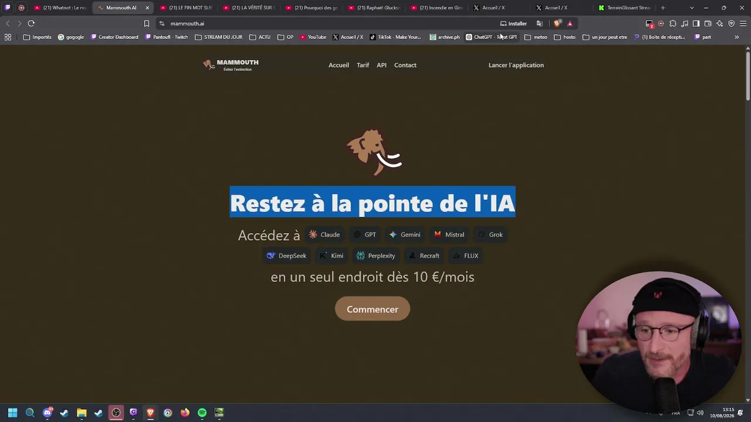This screenshot has height=422, width=751.
Task: Go to the Accueil nav item
Action: 339,65
